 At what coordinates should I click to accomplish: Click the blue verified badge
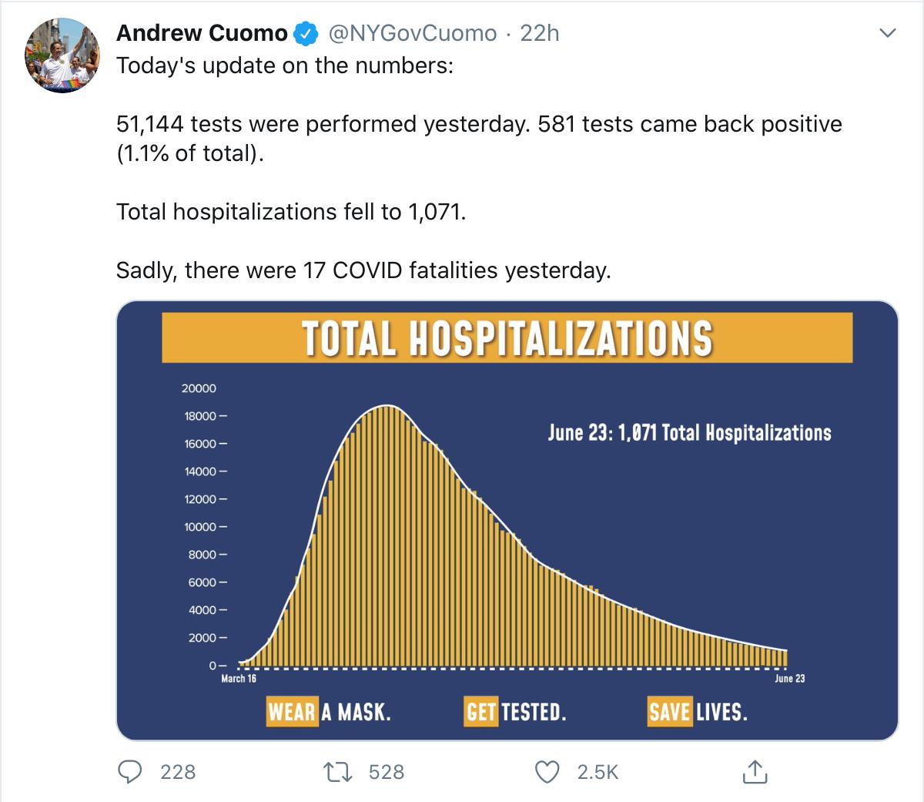306,34
